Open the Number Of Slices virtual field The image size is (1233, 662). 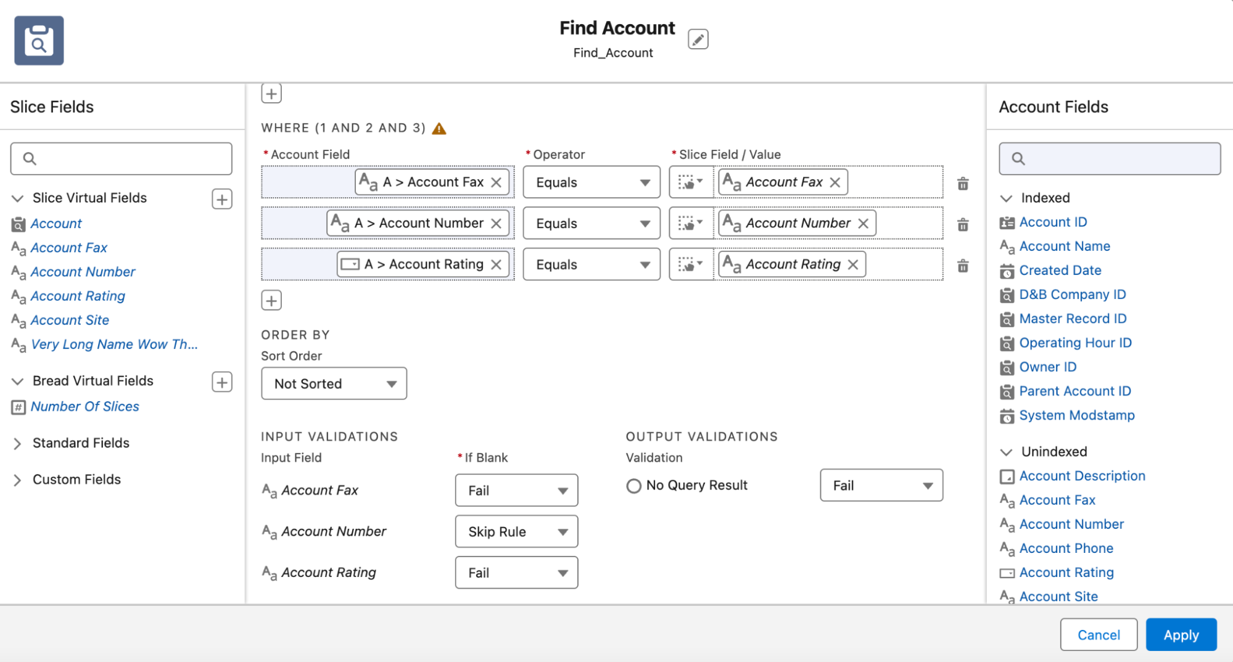coord(86,406)
